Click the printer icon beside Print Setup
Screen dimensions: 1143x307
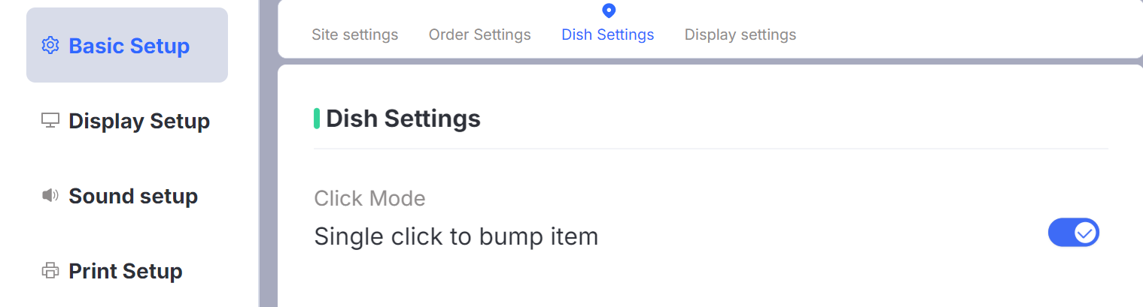click(x=50, y=271)
